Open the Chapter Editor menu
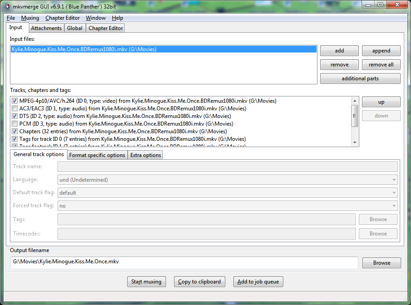This screenshot has height=305, width=411. pyautogui.click(x=63, y=18)
